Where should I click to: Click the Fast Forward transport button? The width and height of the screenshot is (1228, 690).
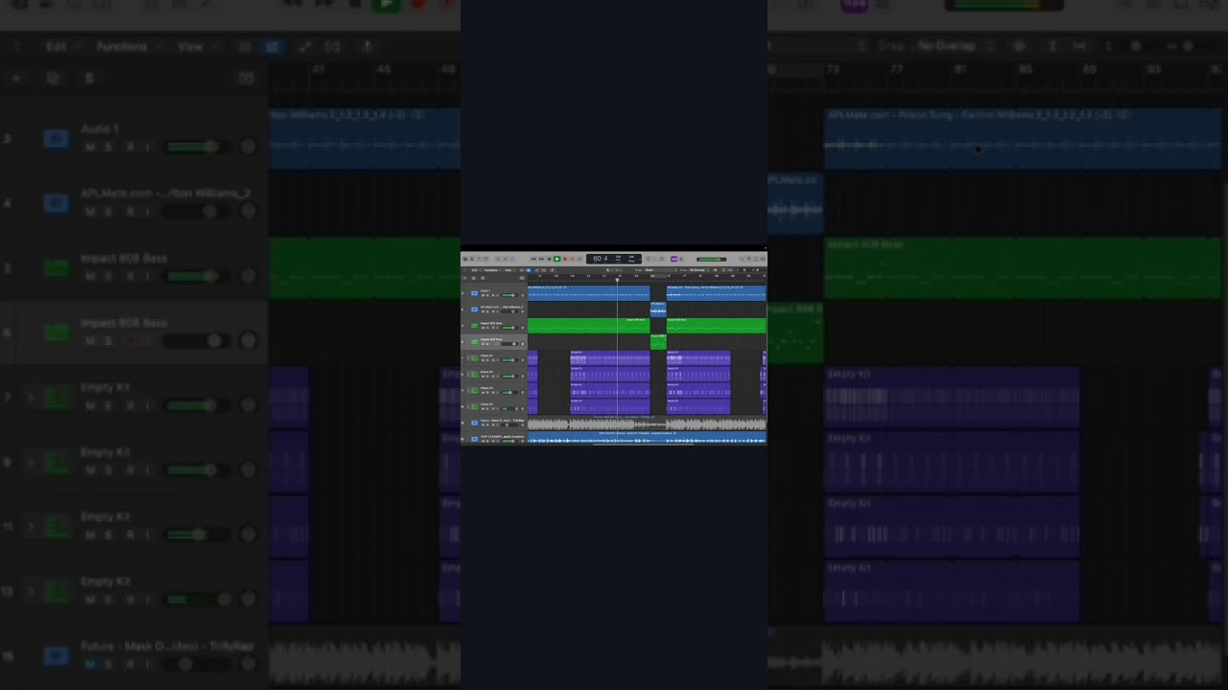541,259
